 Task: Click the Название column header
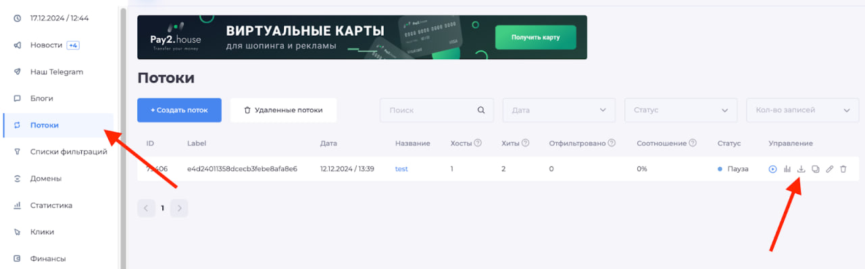[x=413, y=143]
